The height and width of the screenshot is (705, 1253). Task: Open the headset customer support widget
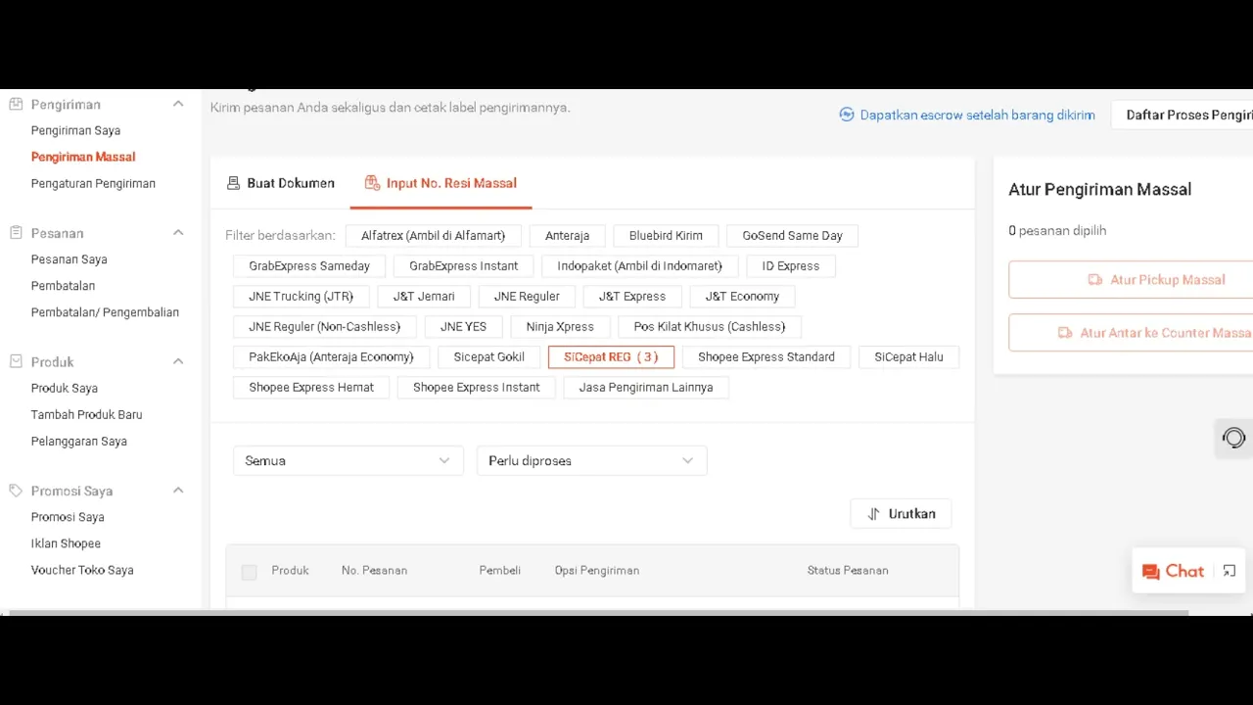point(1233,438)
